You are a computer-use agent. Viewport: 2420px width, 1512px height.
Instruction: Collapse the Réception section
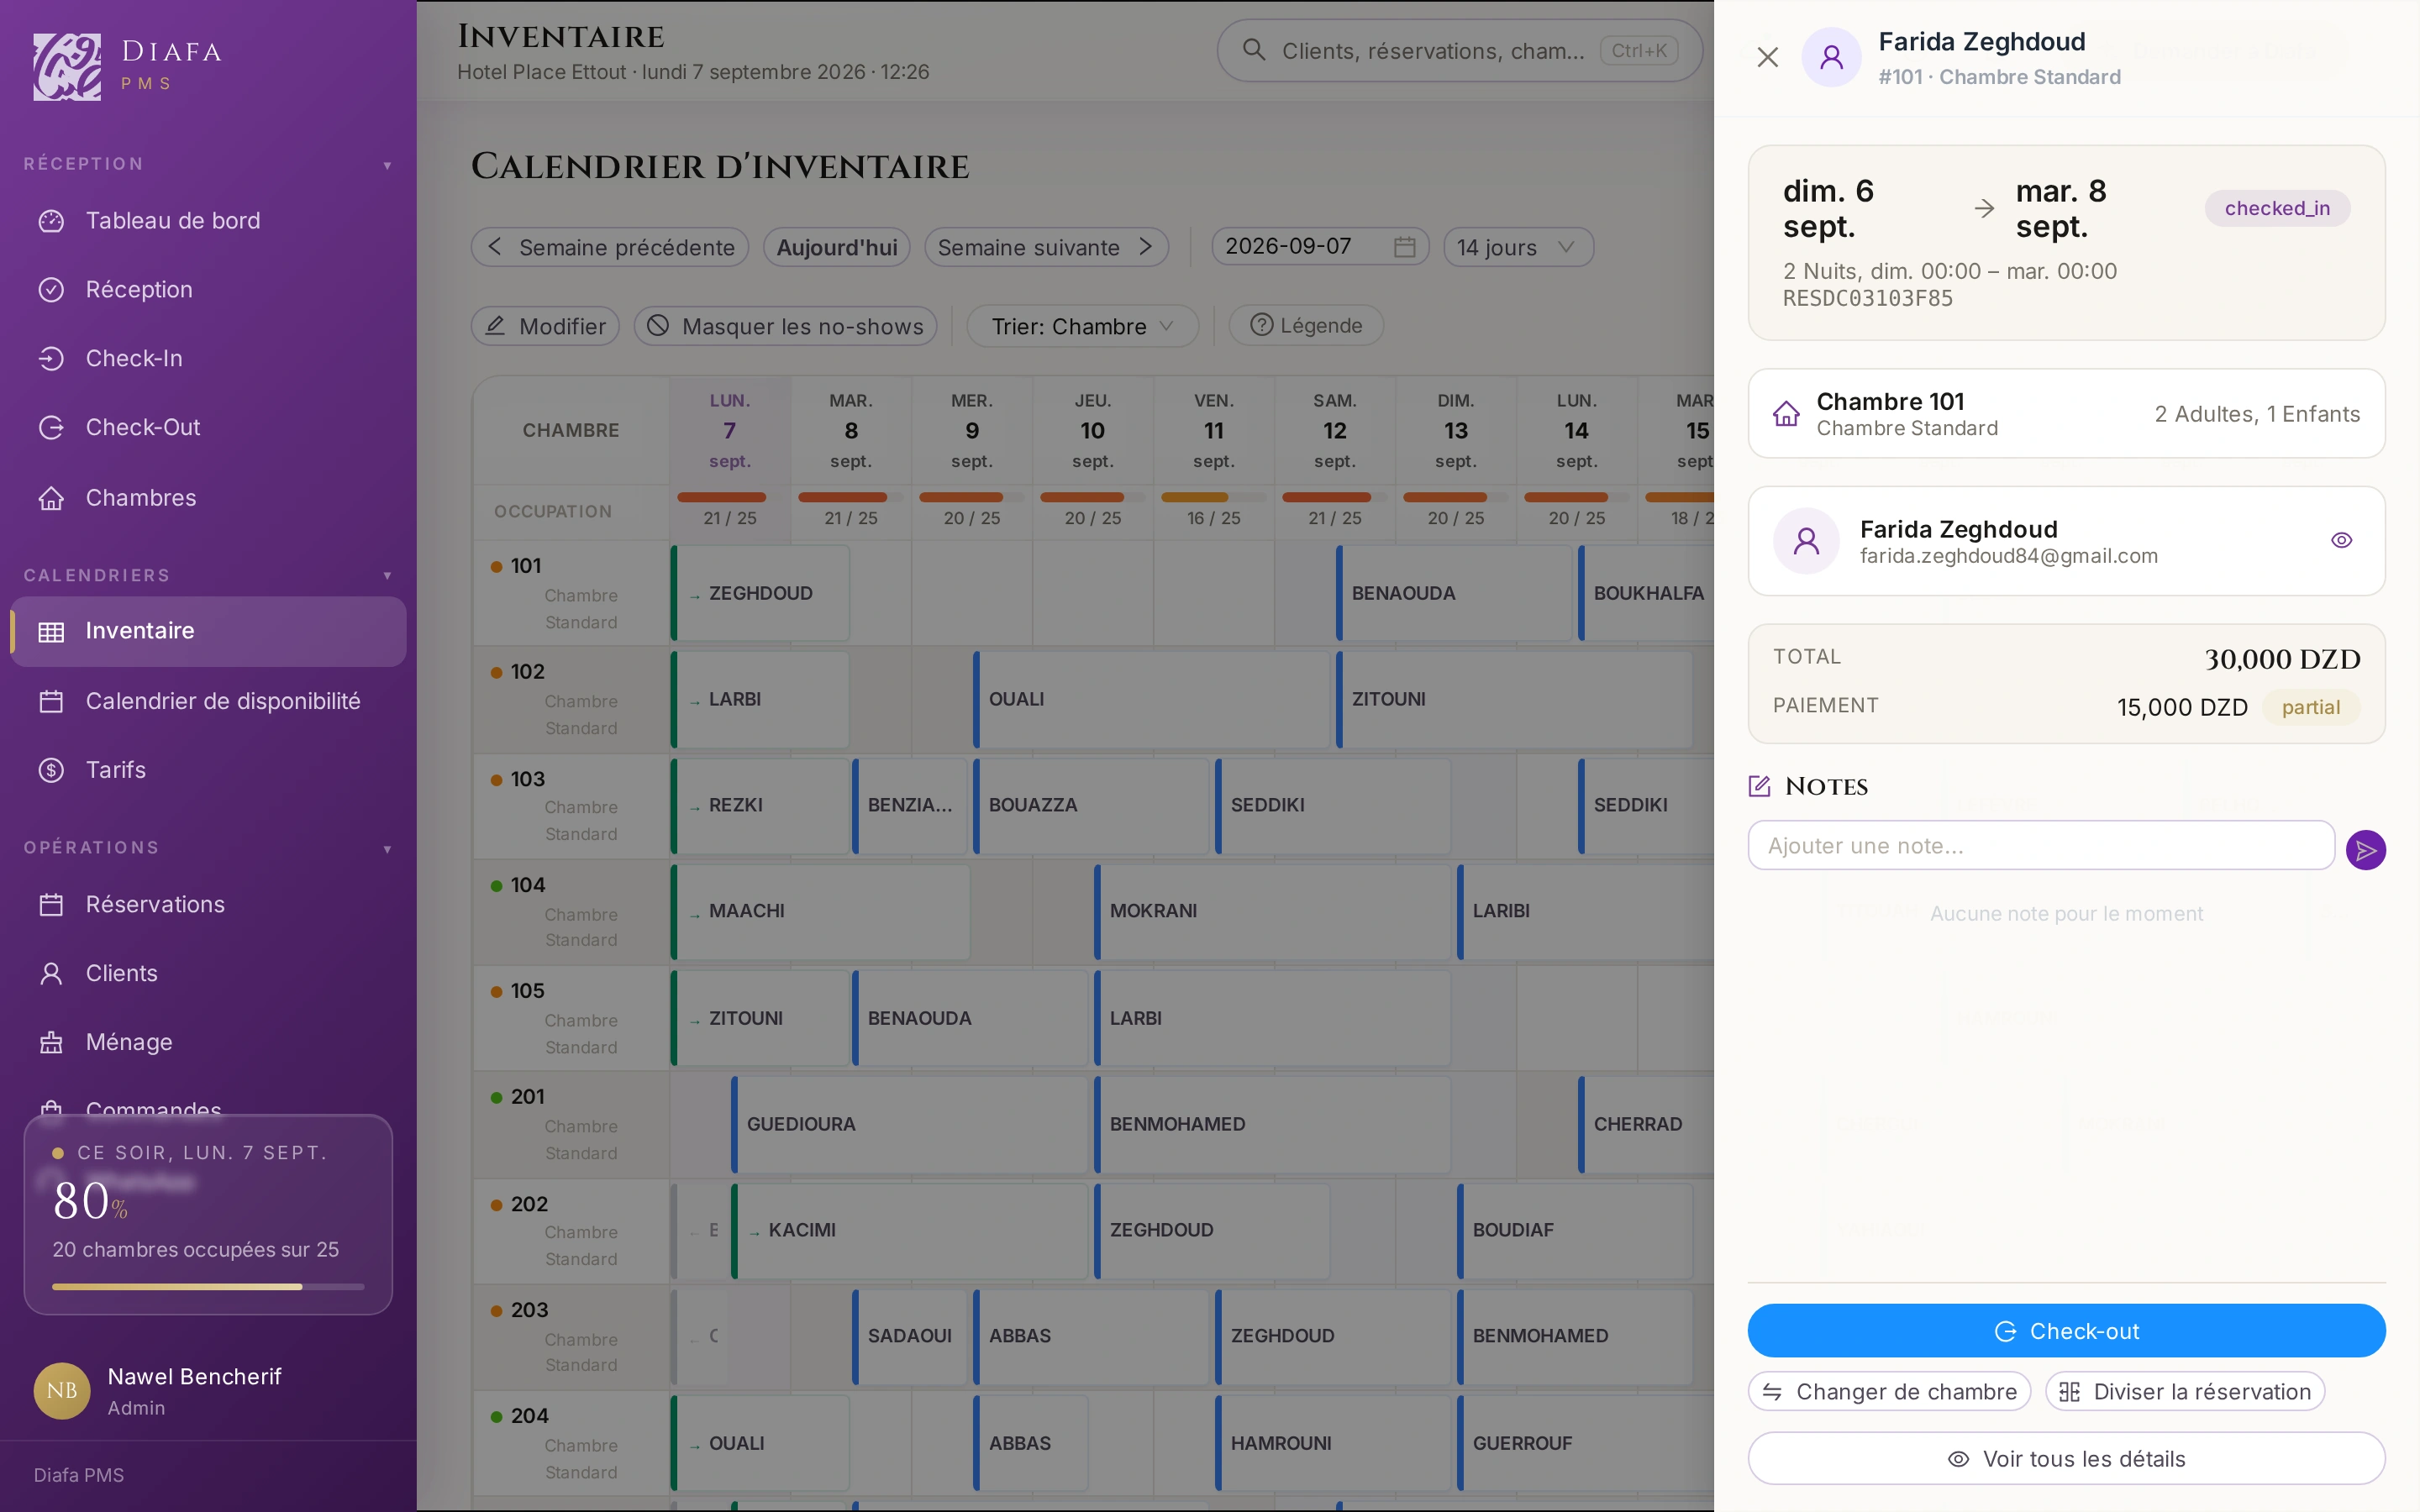[387, 165]
